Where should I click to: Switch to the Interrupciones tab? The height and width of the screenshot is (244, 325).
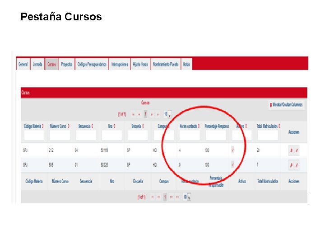pyautogui.click(x=120, y=64)
